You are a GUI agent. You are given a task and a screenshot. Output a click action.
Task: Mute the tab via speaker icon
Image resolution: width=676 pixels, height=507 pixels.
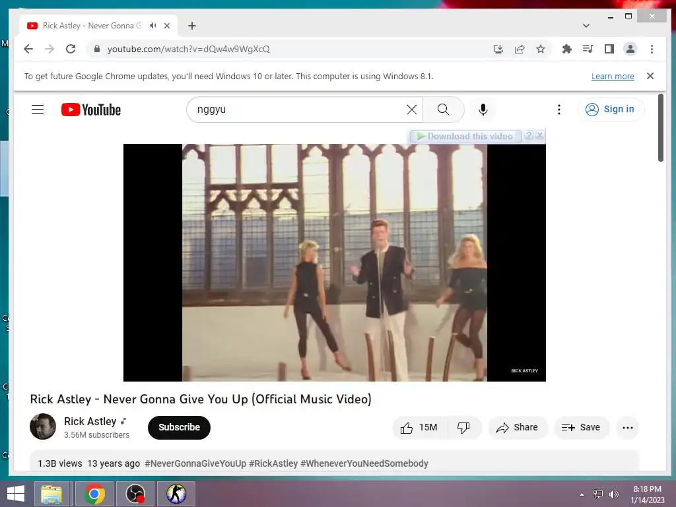[152, 26]
